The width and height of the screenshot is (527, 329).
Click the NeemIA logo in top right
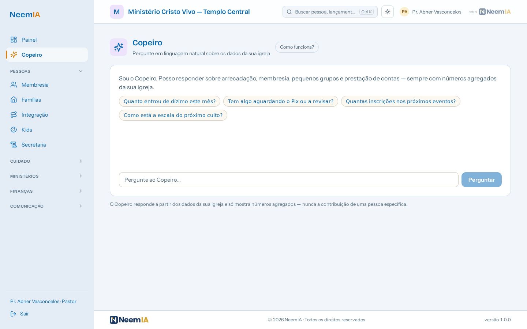tap(495, 12)
